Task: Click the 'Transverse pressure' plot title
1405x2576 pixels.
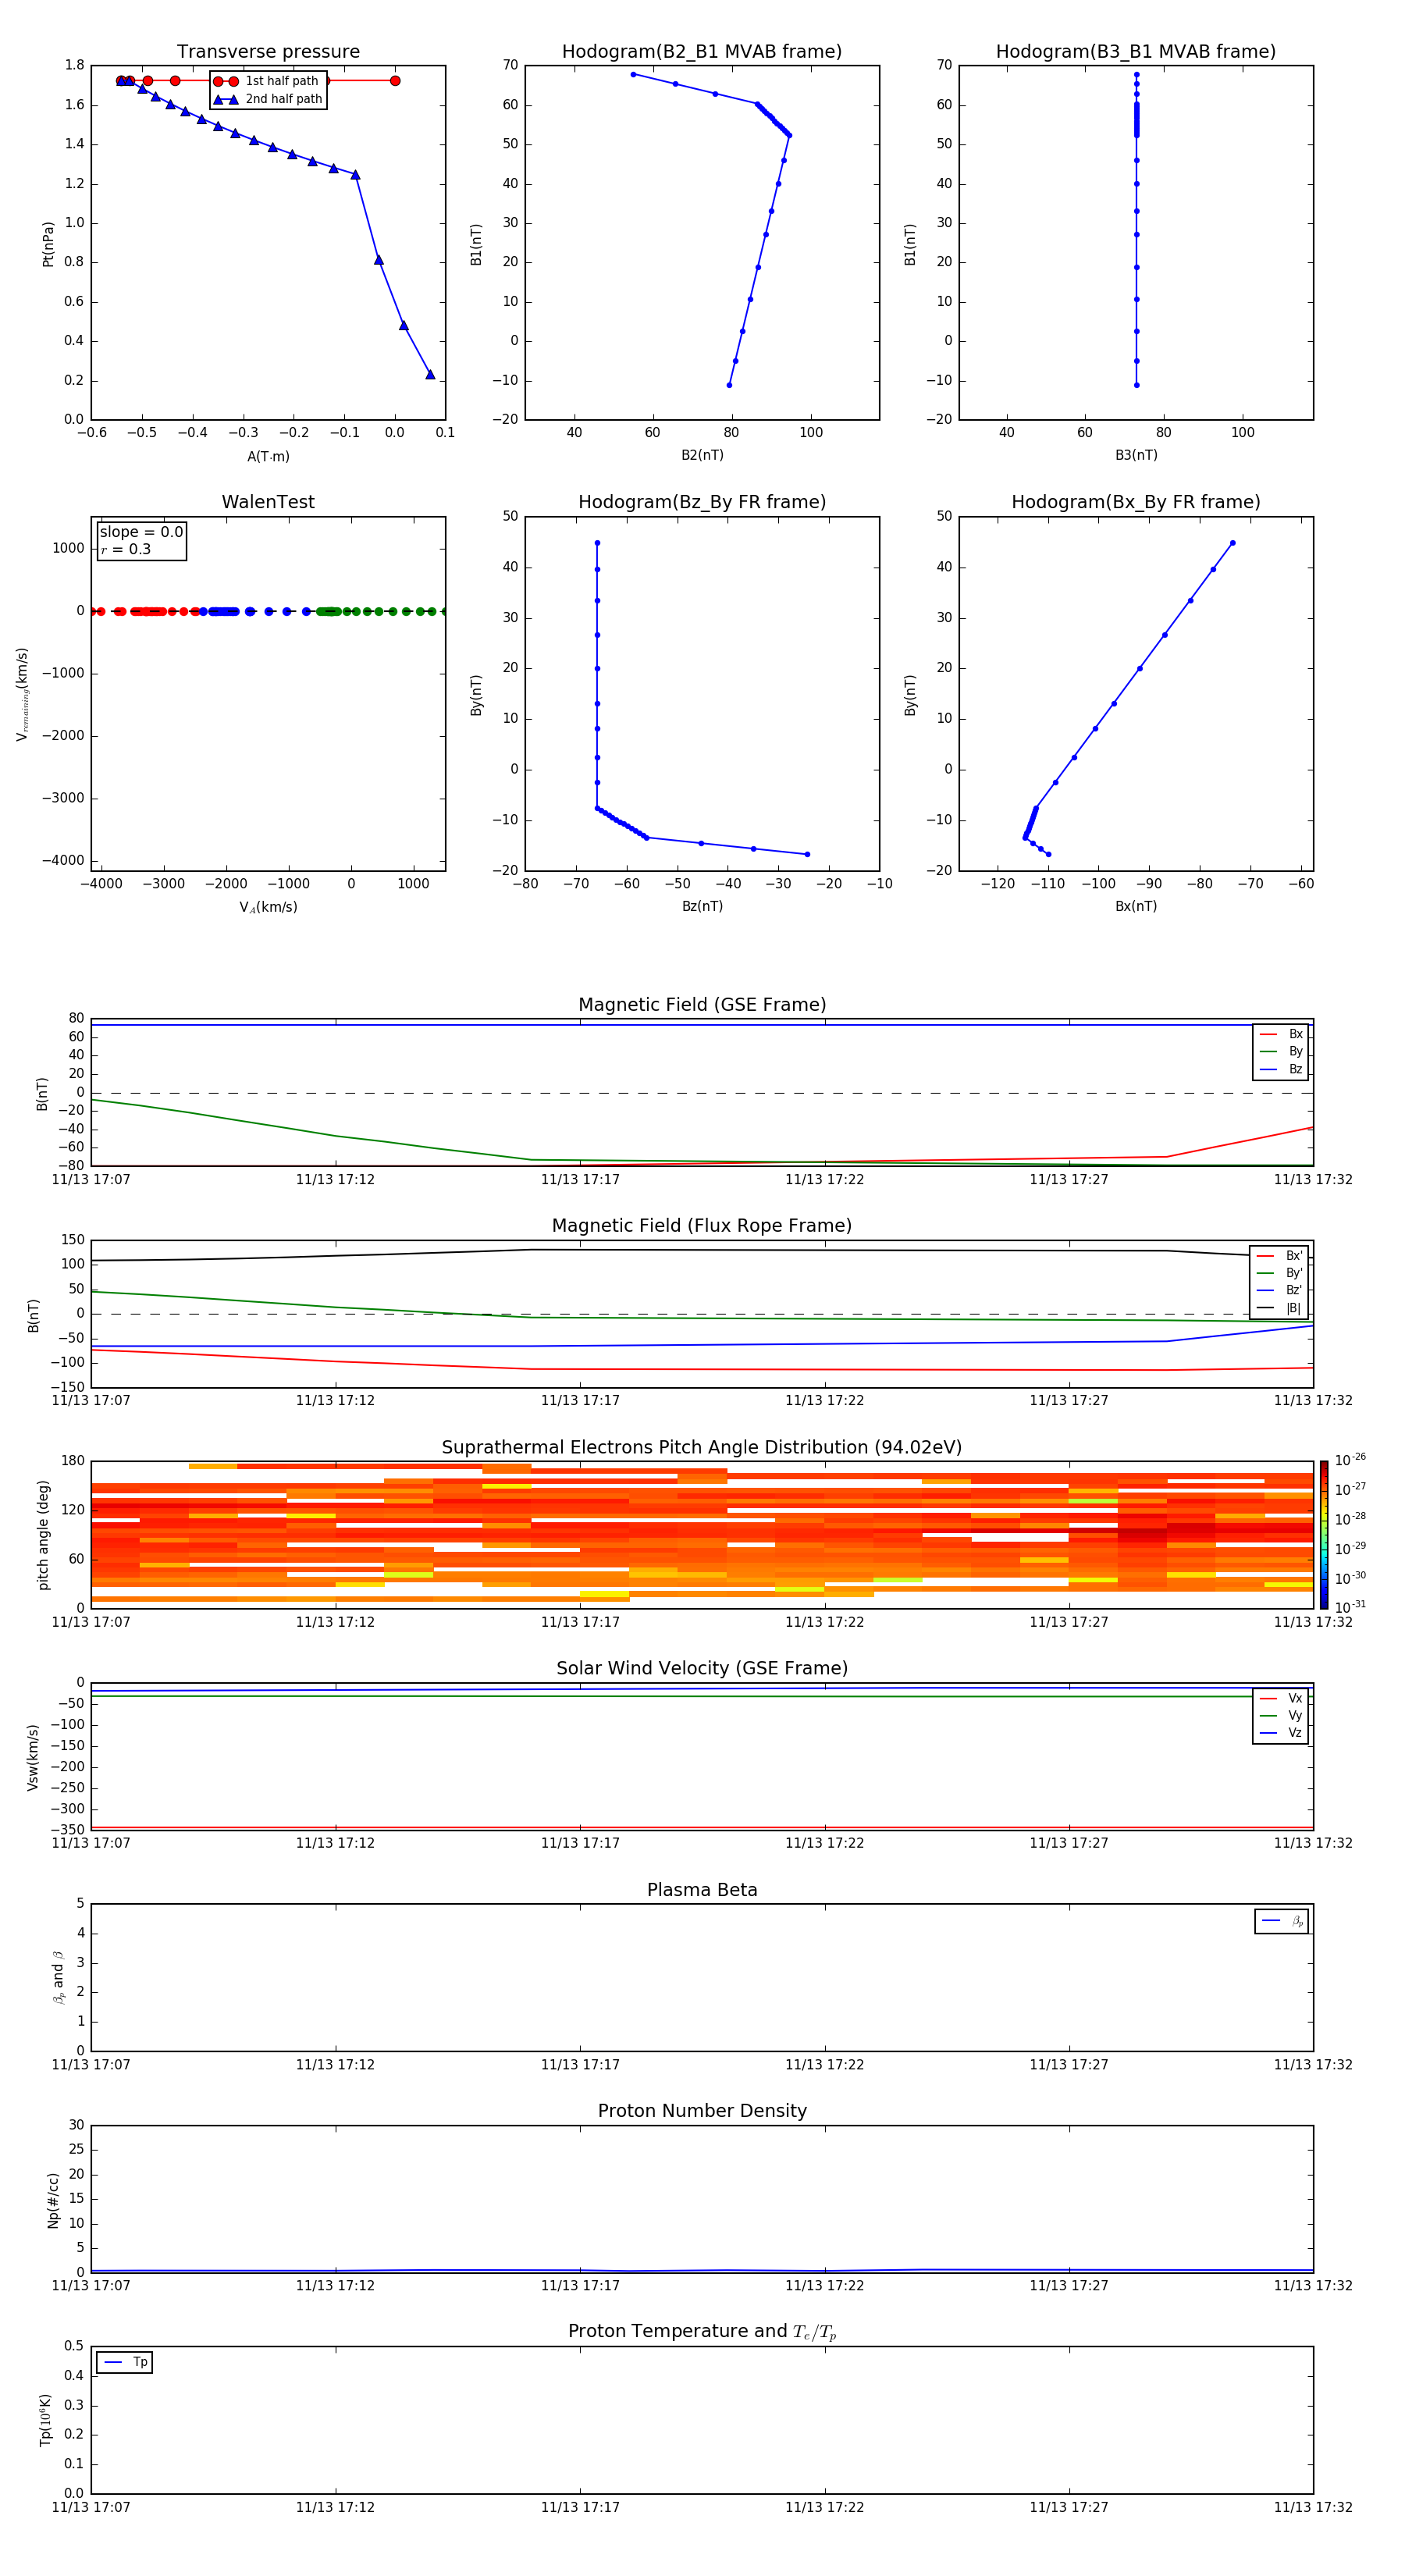Action: pyautogui.click(x=268, y=52)
